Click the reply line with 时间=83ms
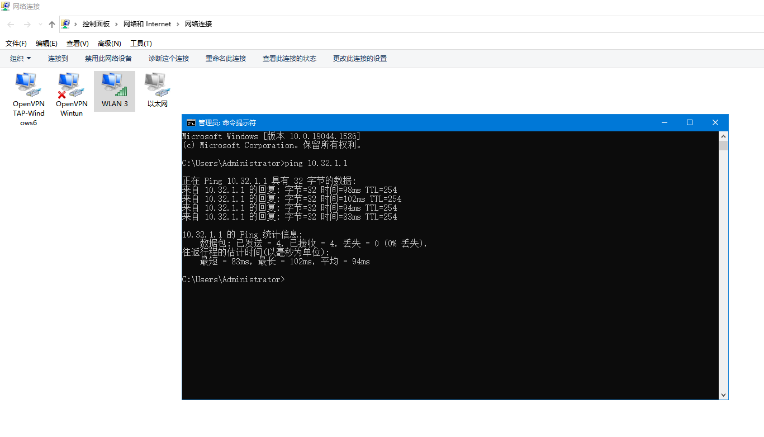The height and width of the screenshot is (437, 764). coord(290,217)
